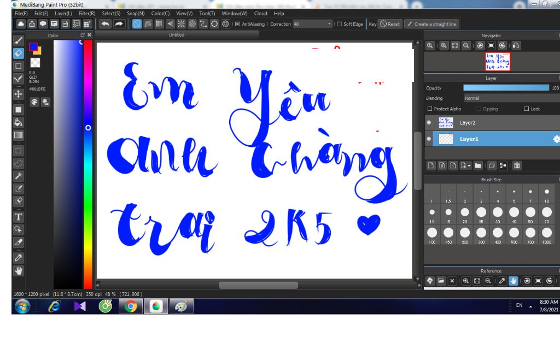Open the File menu
560x361 pixels.
[21, 14]
